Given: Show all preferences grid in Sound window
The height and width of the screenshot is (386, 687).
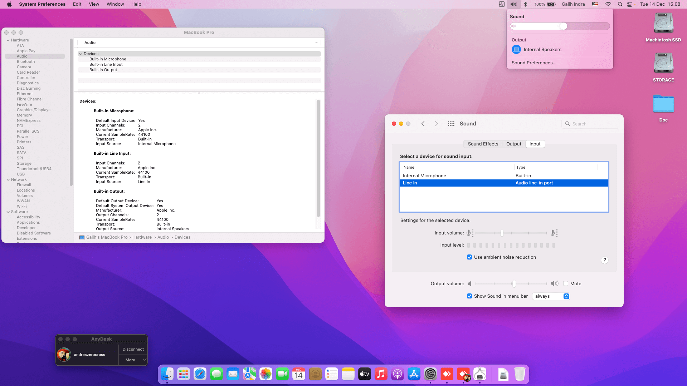Looking at the screenshot, I should coord(451,123).
